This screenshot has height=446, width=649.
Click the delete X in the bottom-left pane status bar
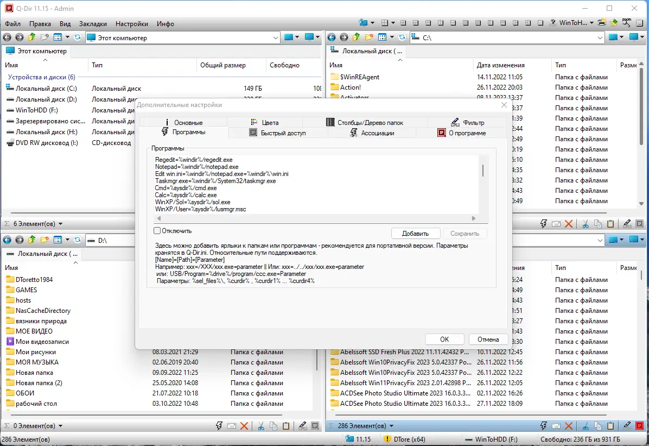pos(244,426)
